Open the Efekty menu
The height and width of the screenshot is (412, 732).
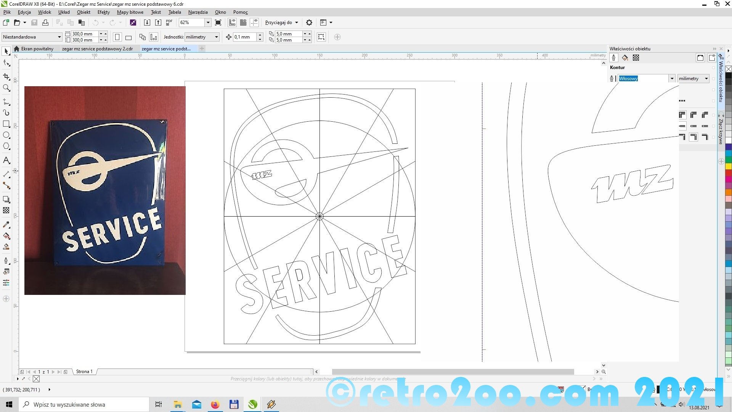[103, 12]
